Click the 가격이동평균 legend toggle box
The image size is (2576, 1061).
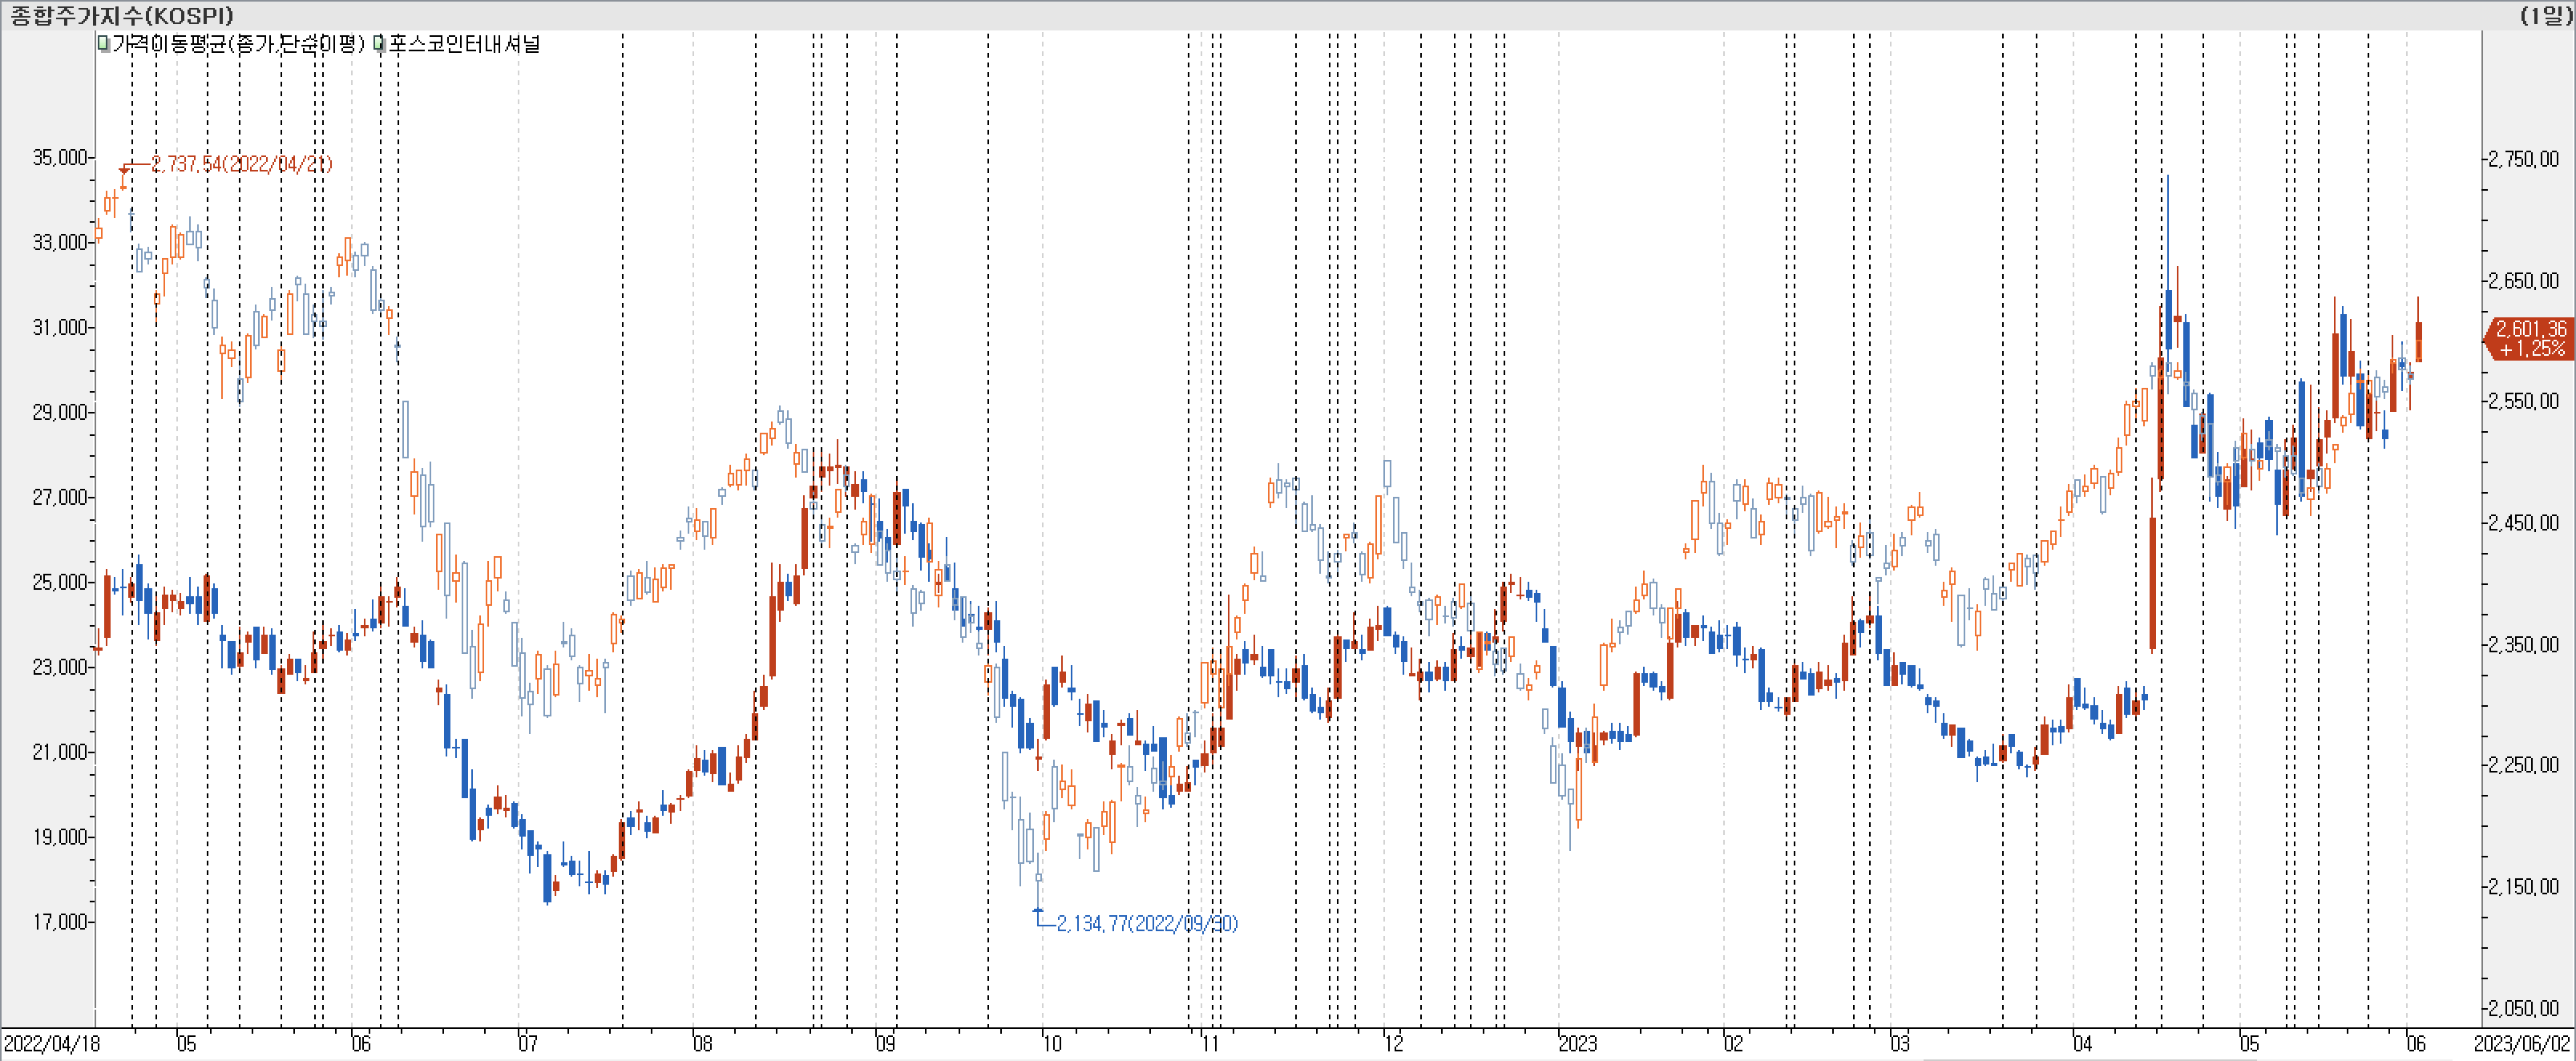tap(104, 44)
